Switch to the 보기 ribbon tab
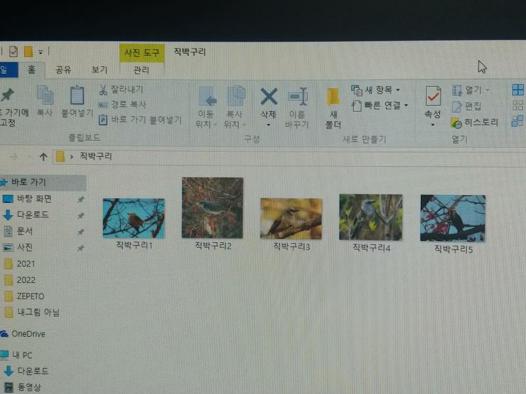This screenshot has height=394, width=526. tap(100, 70)
